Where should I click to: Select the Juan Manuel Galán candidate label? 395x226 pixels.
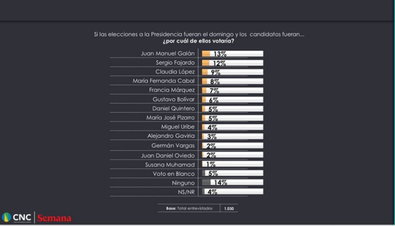[x=168, y=53]
